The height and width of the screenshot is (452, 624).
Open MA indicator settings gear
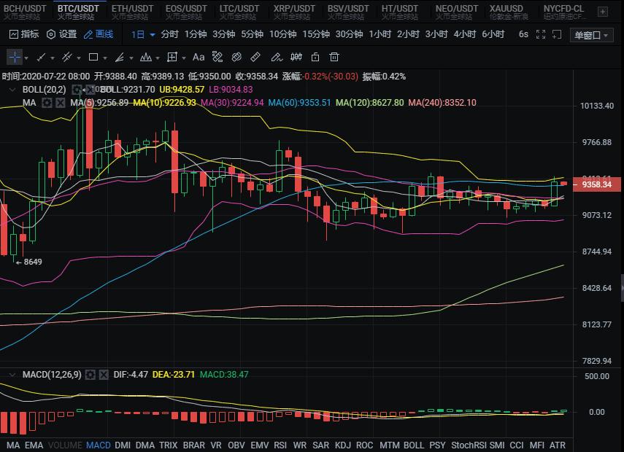pyautogui.click(x=47, y=103)
